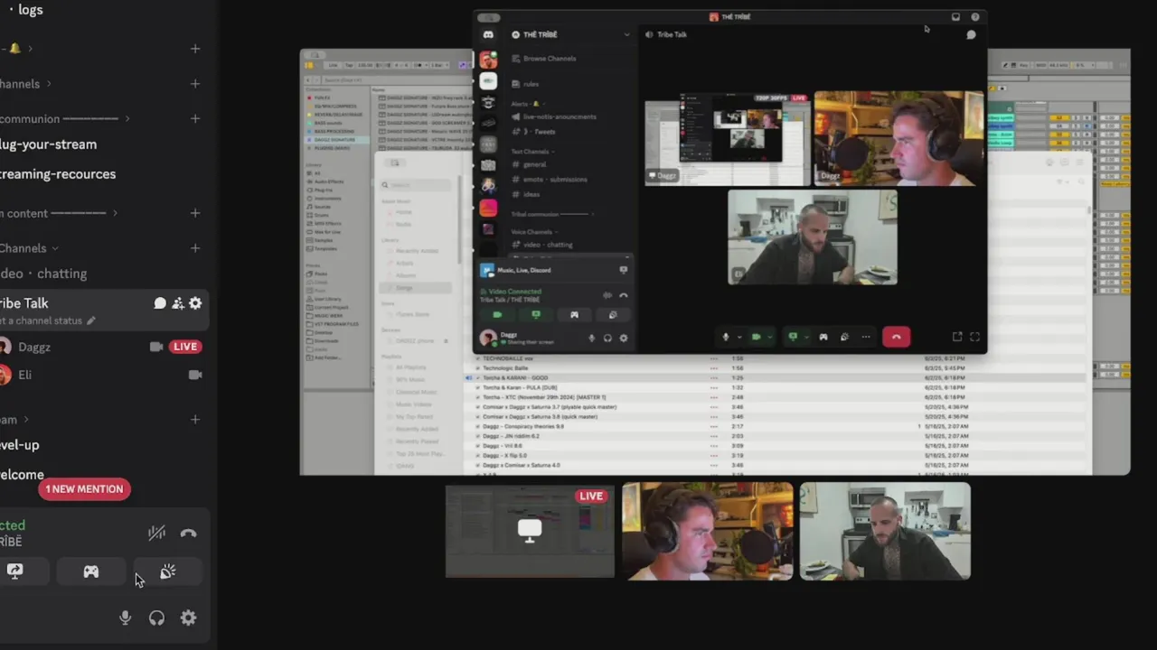Open THE TRIBE server dropdown in streamed Discord

626,34
